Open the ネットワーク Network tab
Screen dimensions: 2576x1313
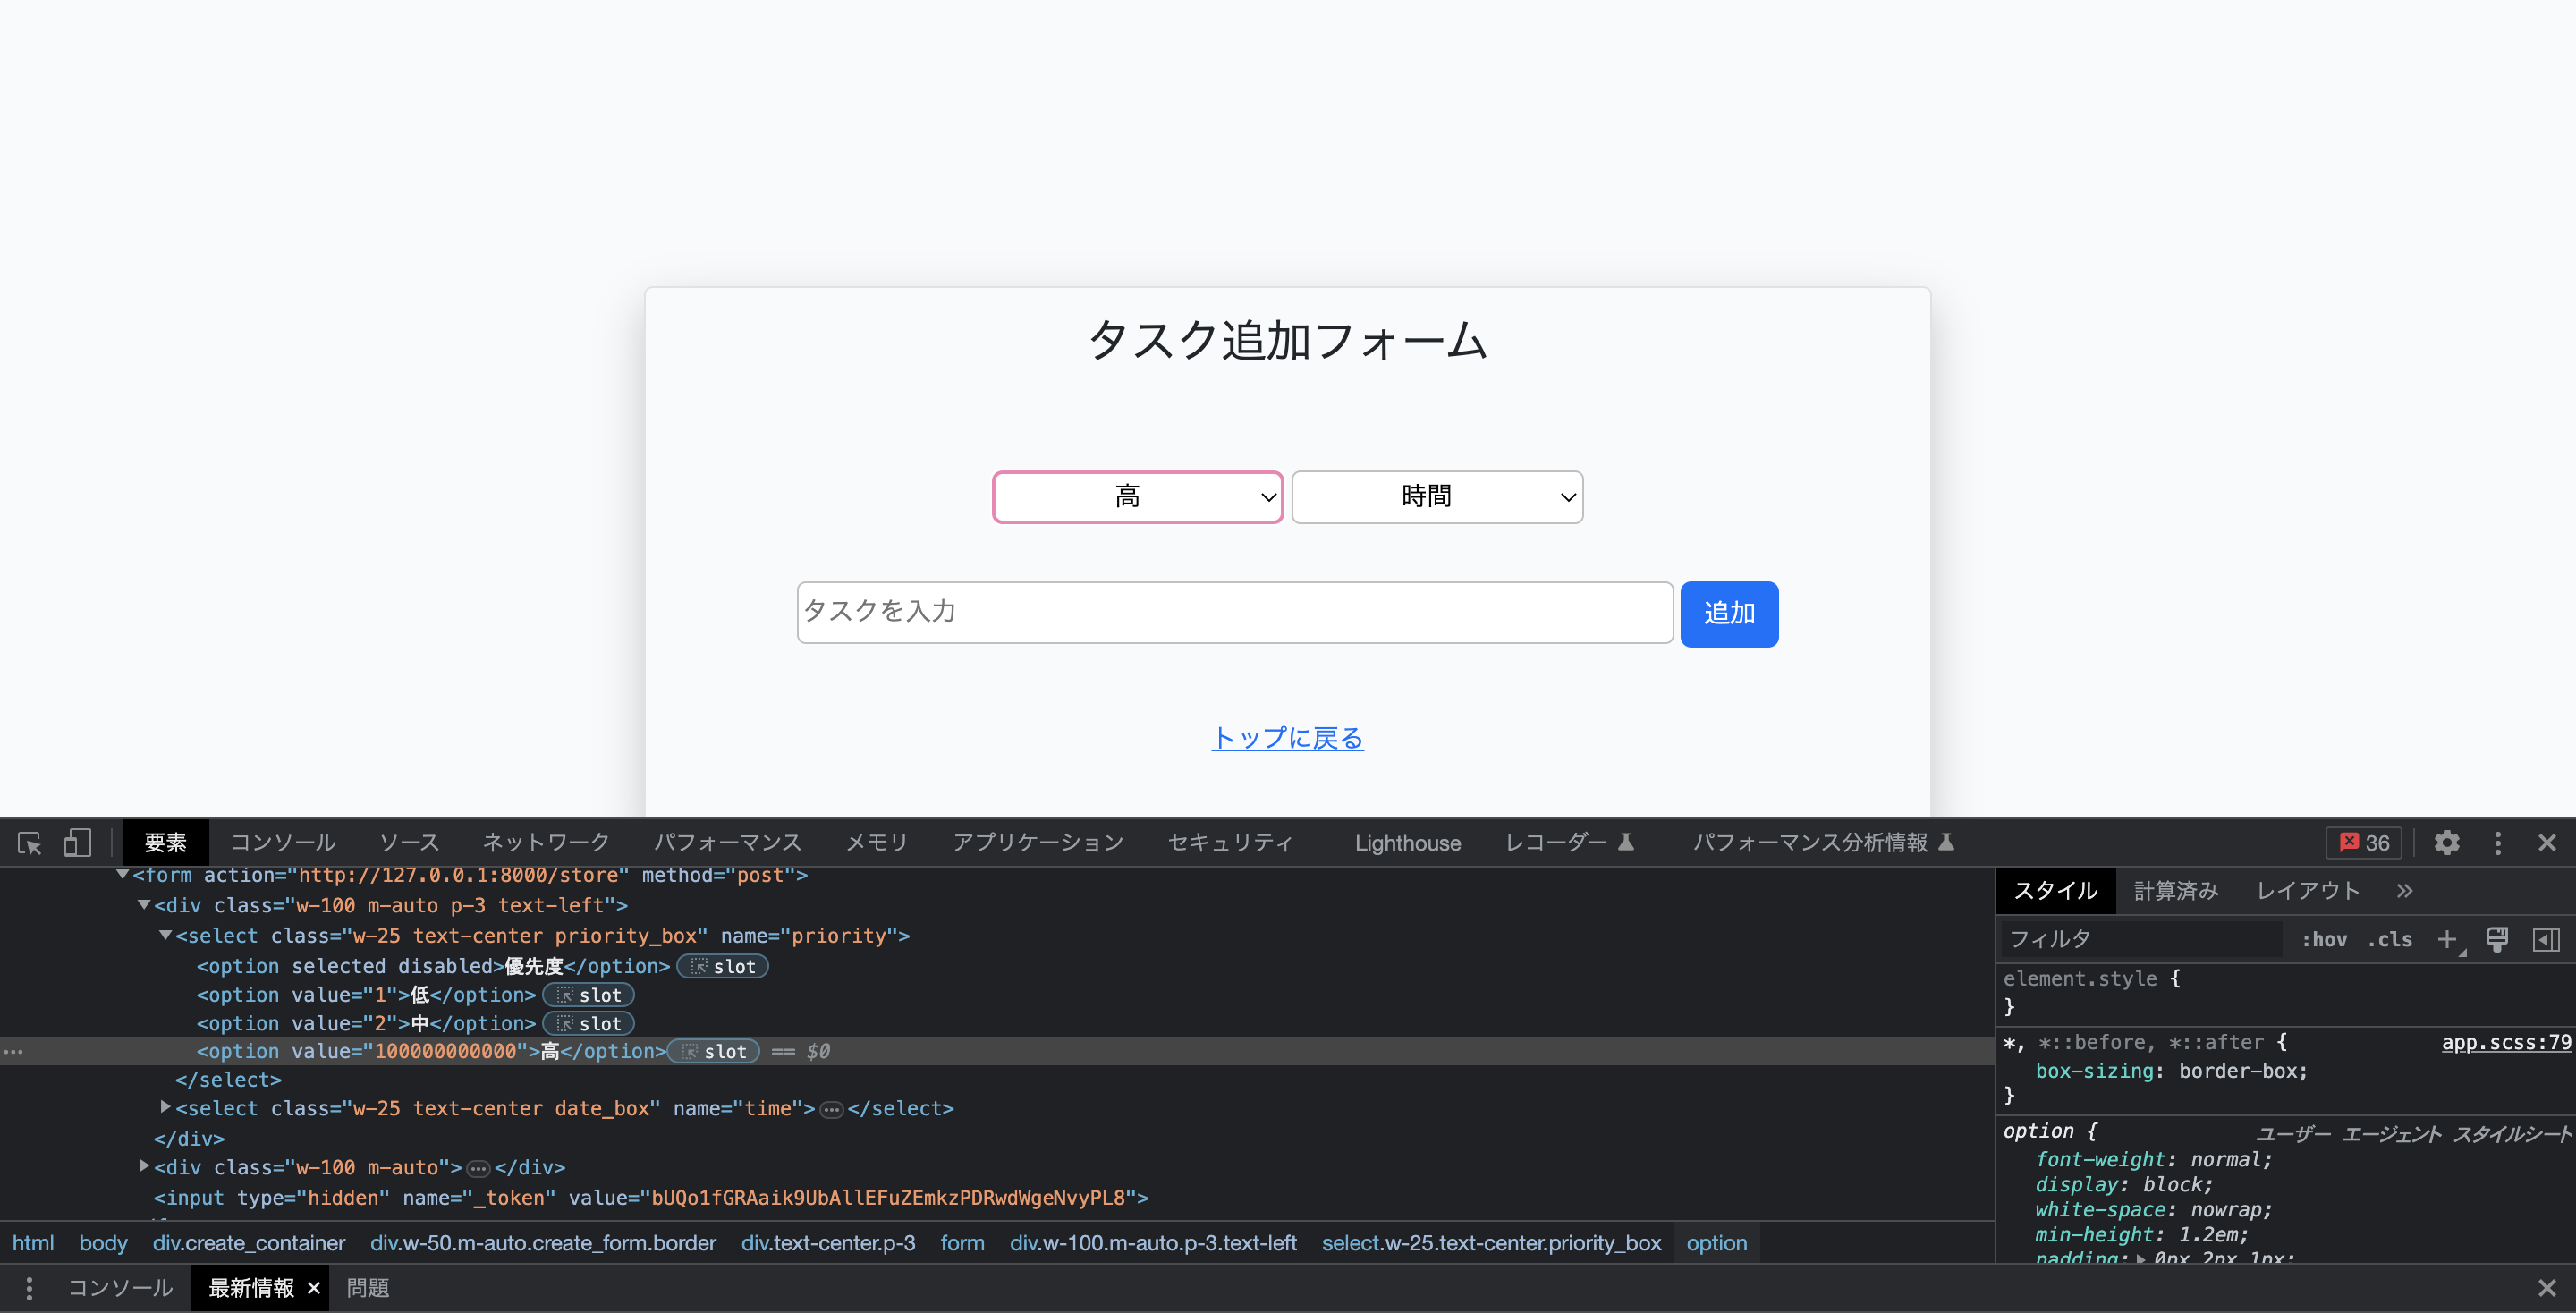point(546,843)
